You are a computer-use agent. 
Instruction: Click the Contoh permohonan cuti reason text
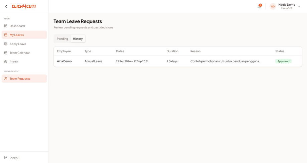pos(225,61)
